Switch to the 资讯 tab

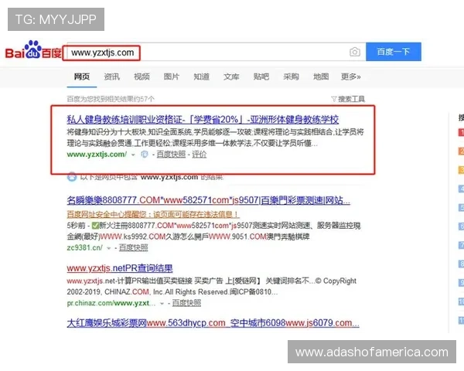(112, 77)
